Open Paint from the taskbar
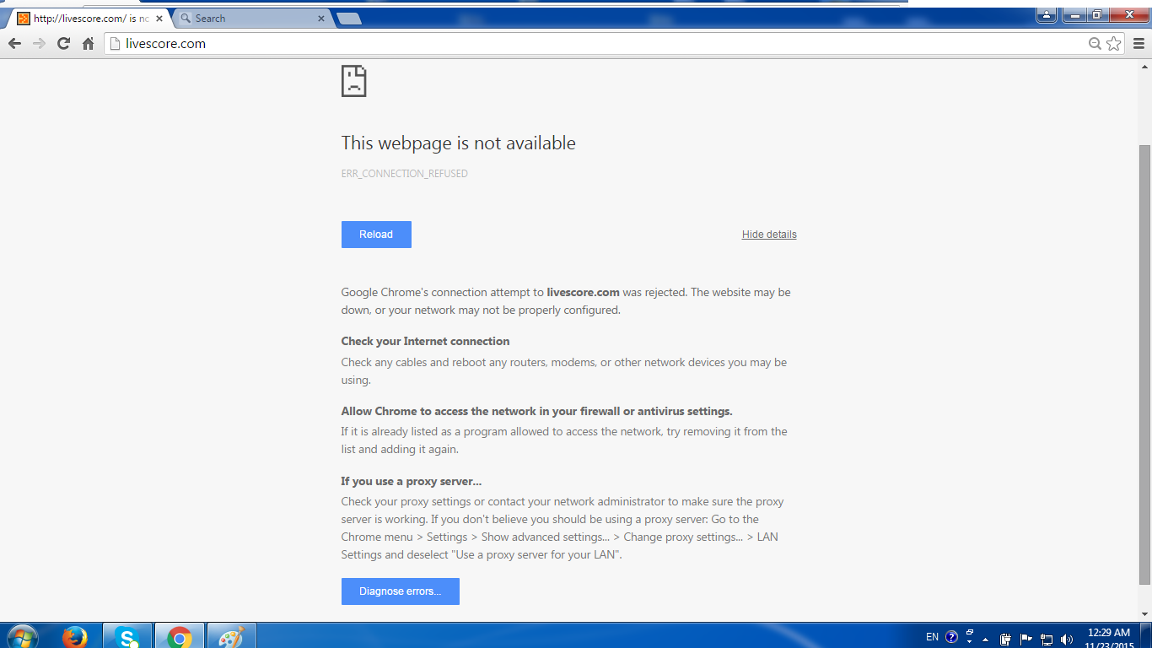 (x=230, y=636)
